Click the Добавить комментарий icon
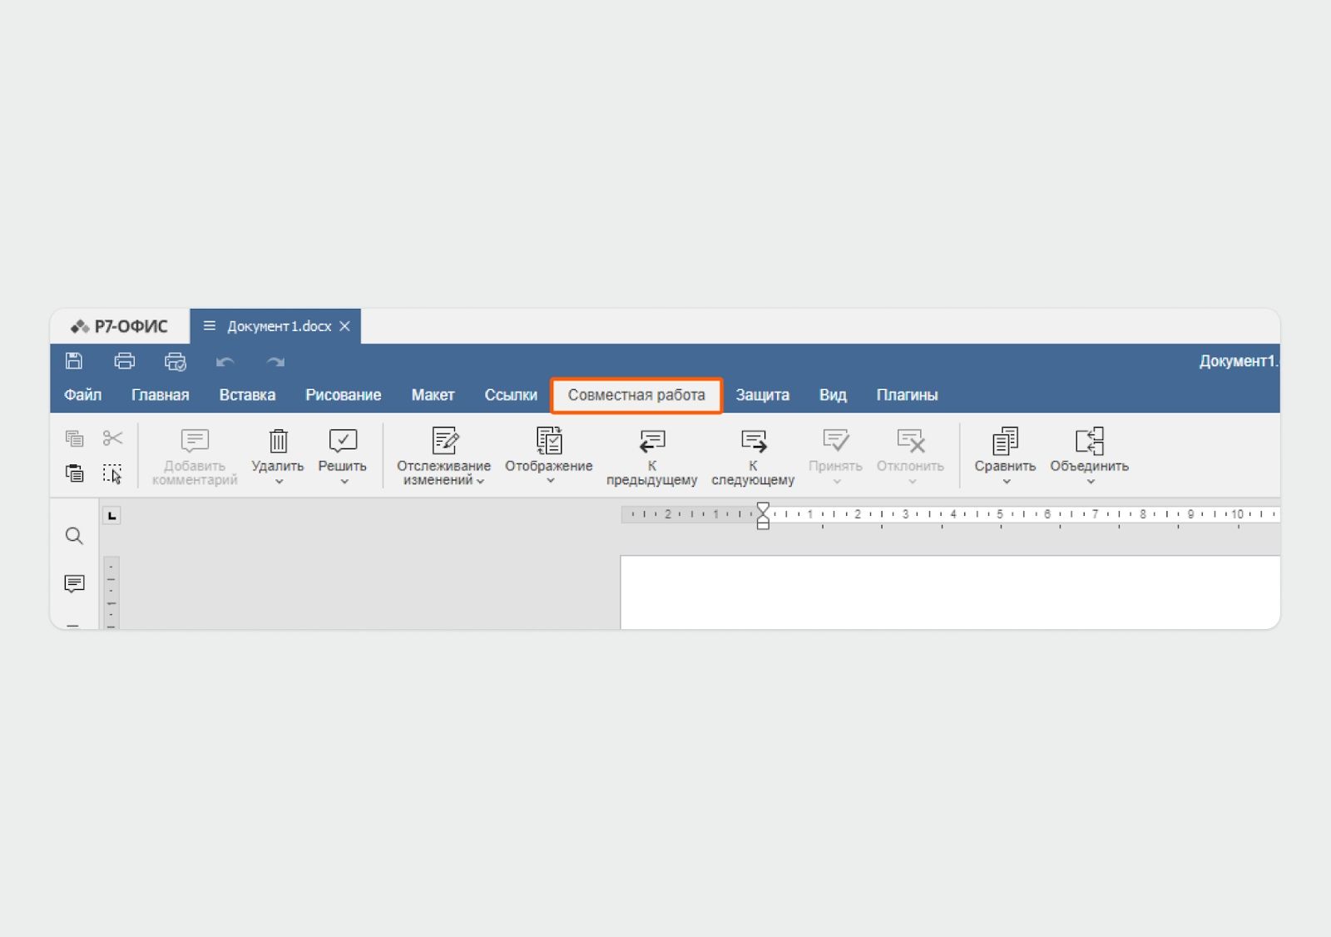This screenshot has width=1331, height=937. (x=195, y=440)
